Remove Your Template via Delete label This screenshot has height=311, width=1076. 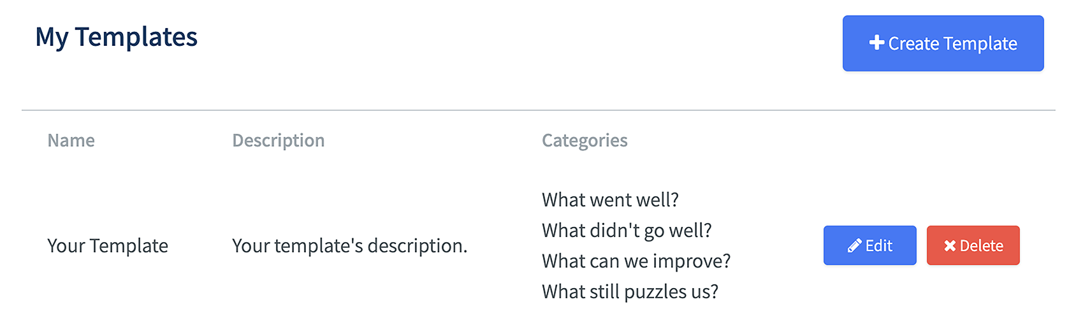point(982,246)
